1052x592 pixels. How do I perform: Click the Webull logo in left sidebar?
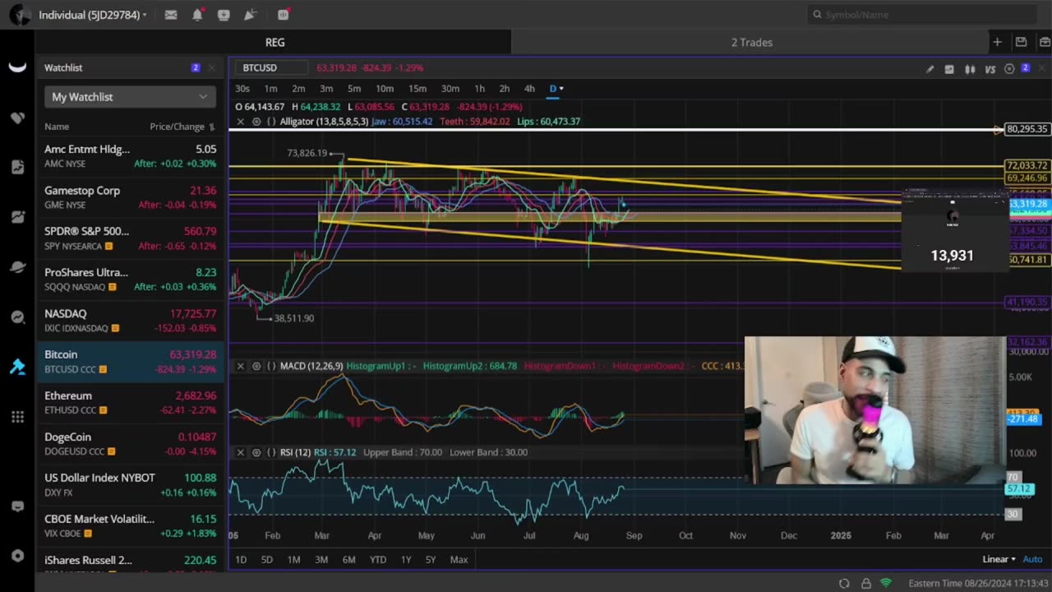pos(17,67)
